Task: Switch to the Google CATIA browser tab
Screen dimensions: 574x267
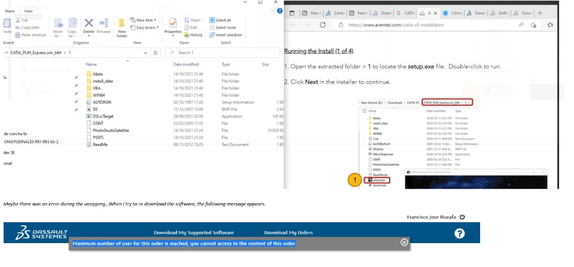Action: click(x=405, y=13)
